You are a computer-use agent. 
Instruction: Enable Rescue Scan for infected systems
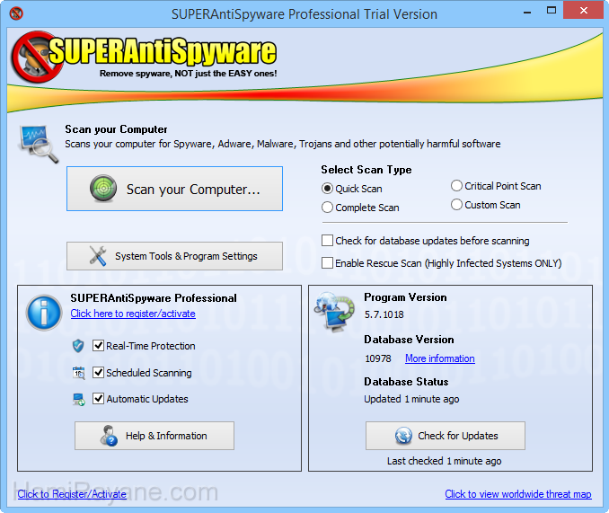(x=328, y=263)
